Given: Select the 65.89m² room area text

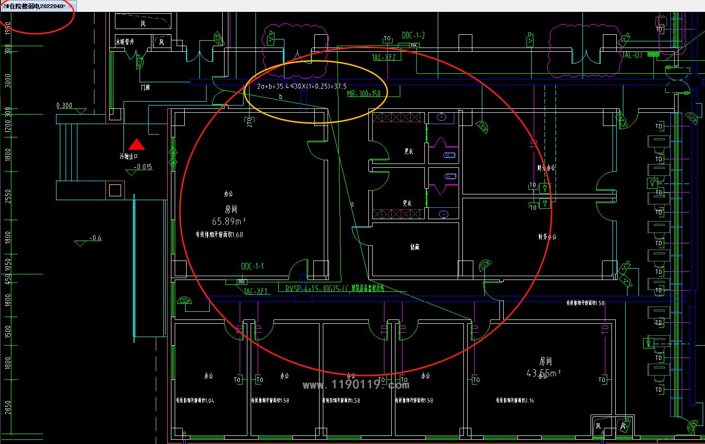Looking at the screenshot, I should [x=229, y=221].
